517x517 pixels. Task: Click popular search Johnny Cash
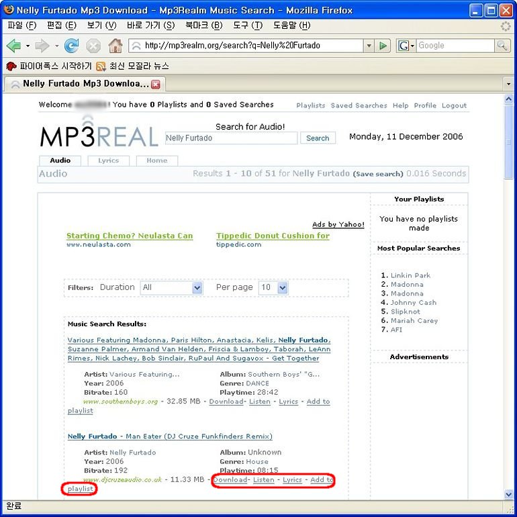414,303
